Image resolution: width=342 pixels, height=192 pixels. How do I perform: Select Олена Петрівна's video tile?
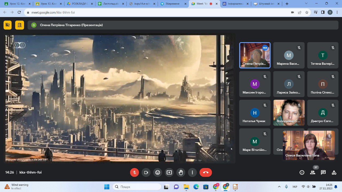[x=255, y=55]
